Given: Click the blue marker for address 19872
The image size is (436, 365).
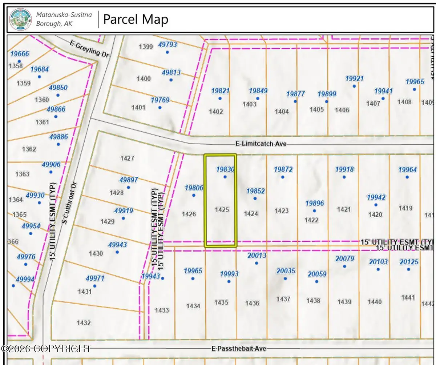Looking at the screenshot, I should 283,177.
